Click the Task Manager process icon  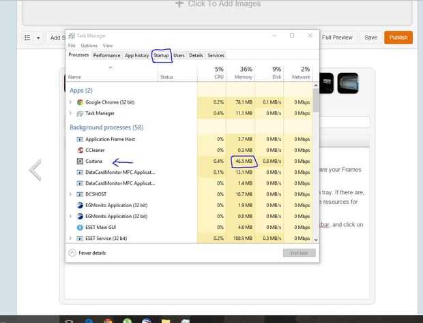pos(80,113)
